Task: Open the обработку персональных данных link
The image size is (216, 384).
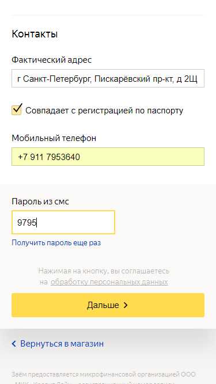Action: point(109,282)
